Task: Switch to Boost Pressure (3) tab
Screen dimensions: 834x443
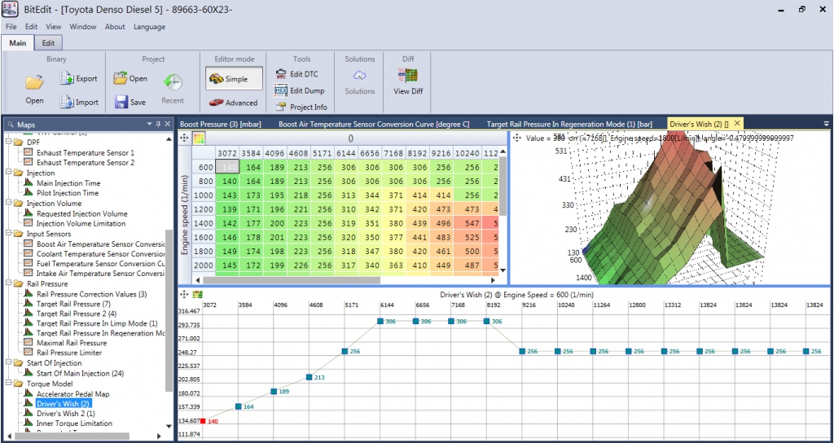Action: (x=222, y=124)
